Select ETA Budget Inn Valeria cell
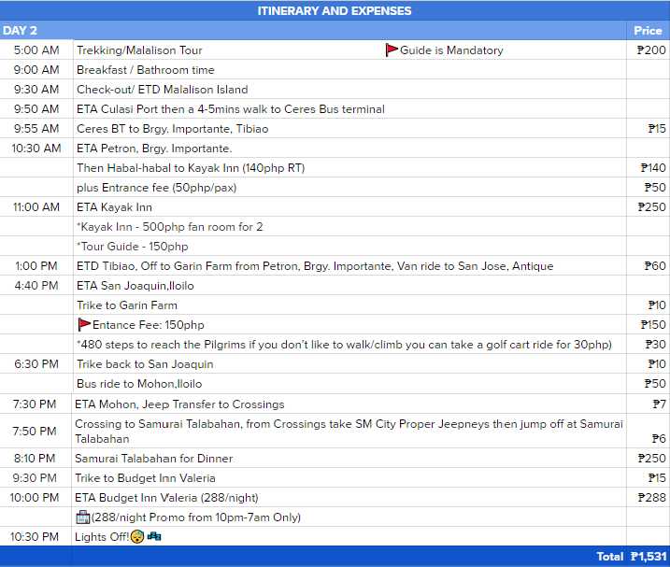This screenshot has height=567, width=670. pos(349,497)
